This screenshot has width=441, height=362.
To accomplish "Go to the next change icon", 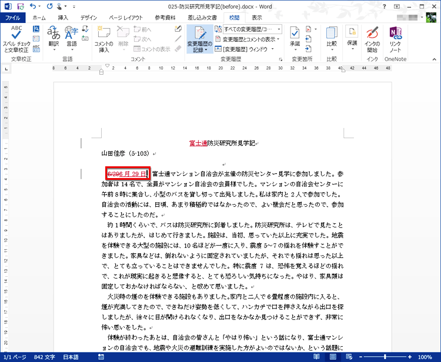I will [x=308, y=49].
